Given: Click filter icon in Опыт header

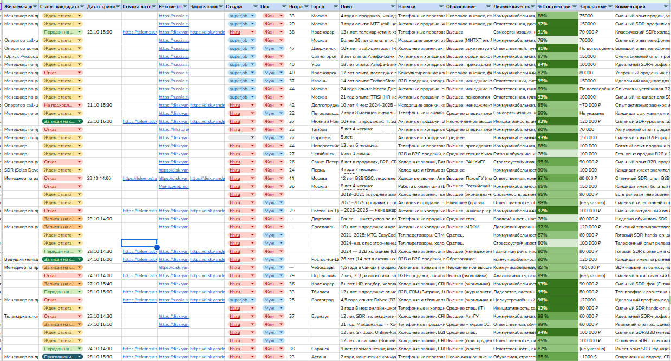Looking at the screenshot, I should (392, 7).
